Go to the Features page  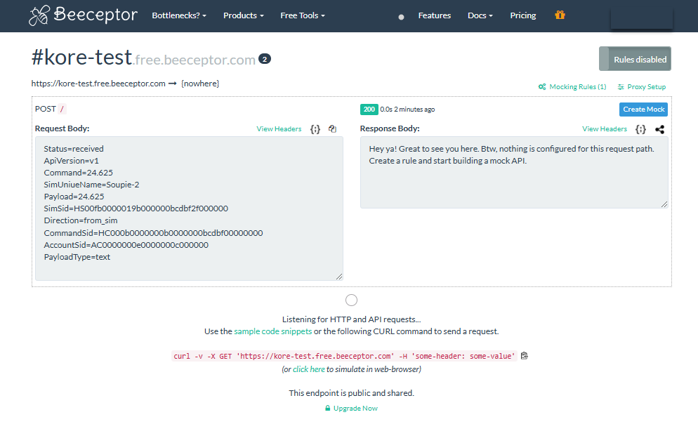(x=434, y=15)
